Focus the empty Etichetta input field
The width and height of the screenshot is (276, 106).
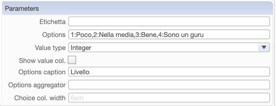coord(169,22)
